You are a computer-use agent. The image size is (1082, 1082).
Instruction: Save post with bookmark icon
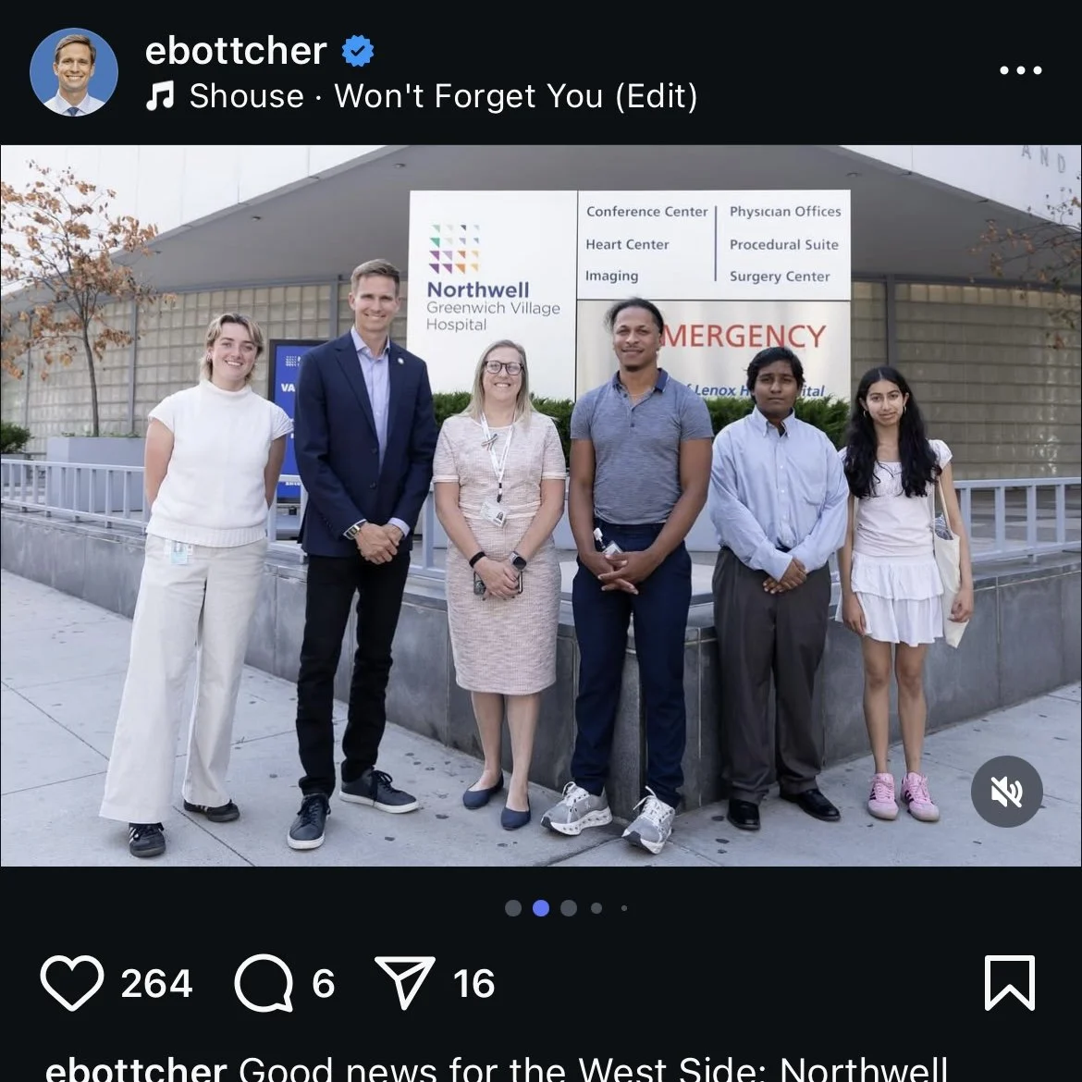(x=1010, y=983)
